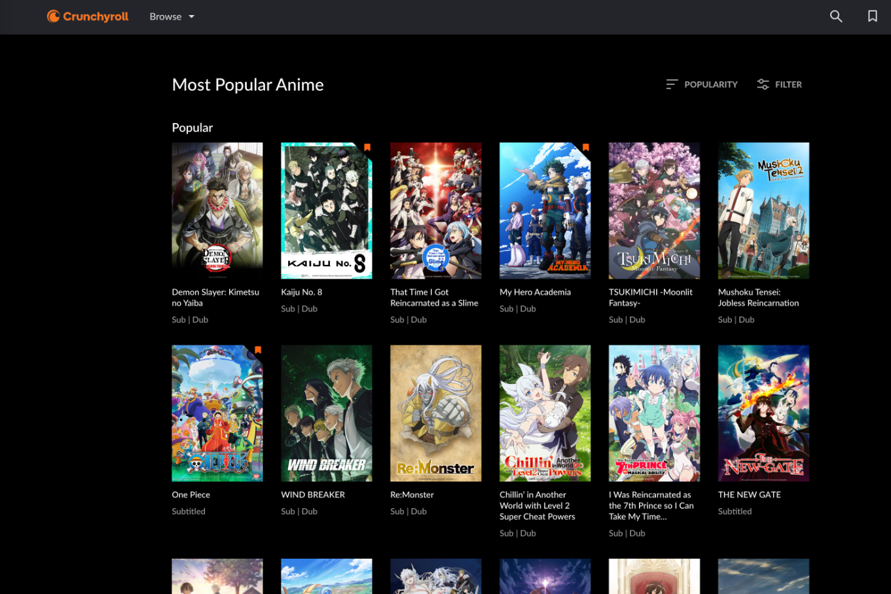
Task: Click the Kaiju No. 8 title link
Action: click(302, 292)
